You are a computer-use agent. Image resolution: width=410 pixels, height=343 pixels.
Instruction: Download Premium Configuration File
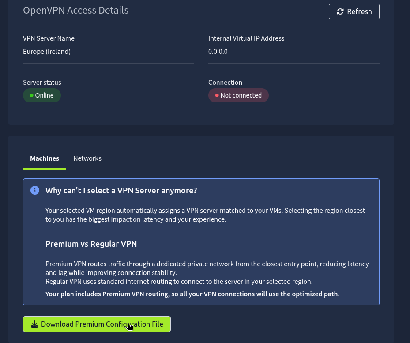tap(97, 324)
